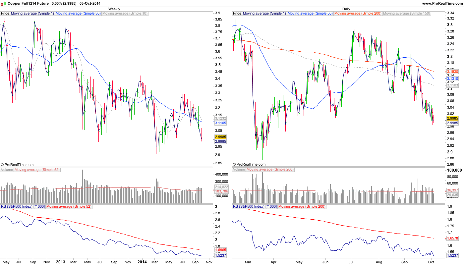
Task: Click the Daily RS (S&P500 Index) label
Action: 255,207
